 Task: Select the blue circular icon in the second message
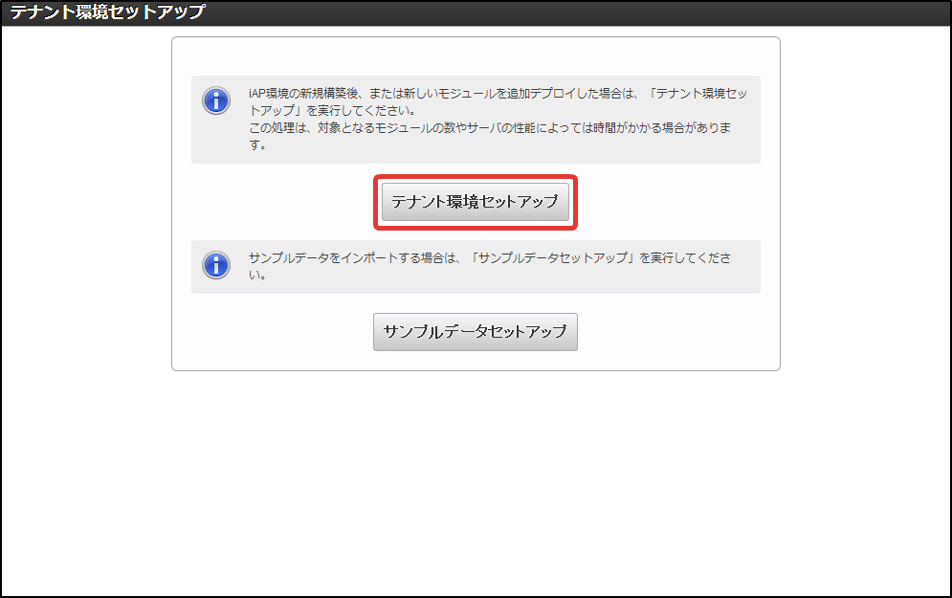click(216, 266)
